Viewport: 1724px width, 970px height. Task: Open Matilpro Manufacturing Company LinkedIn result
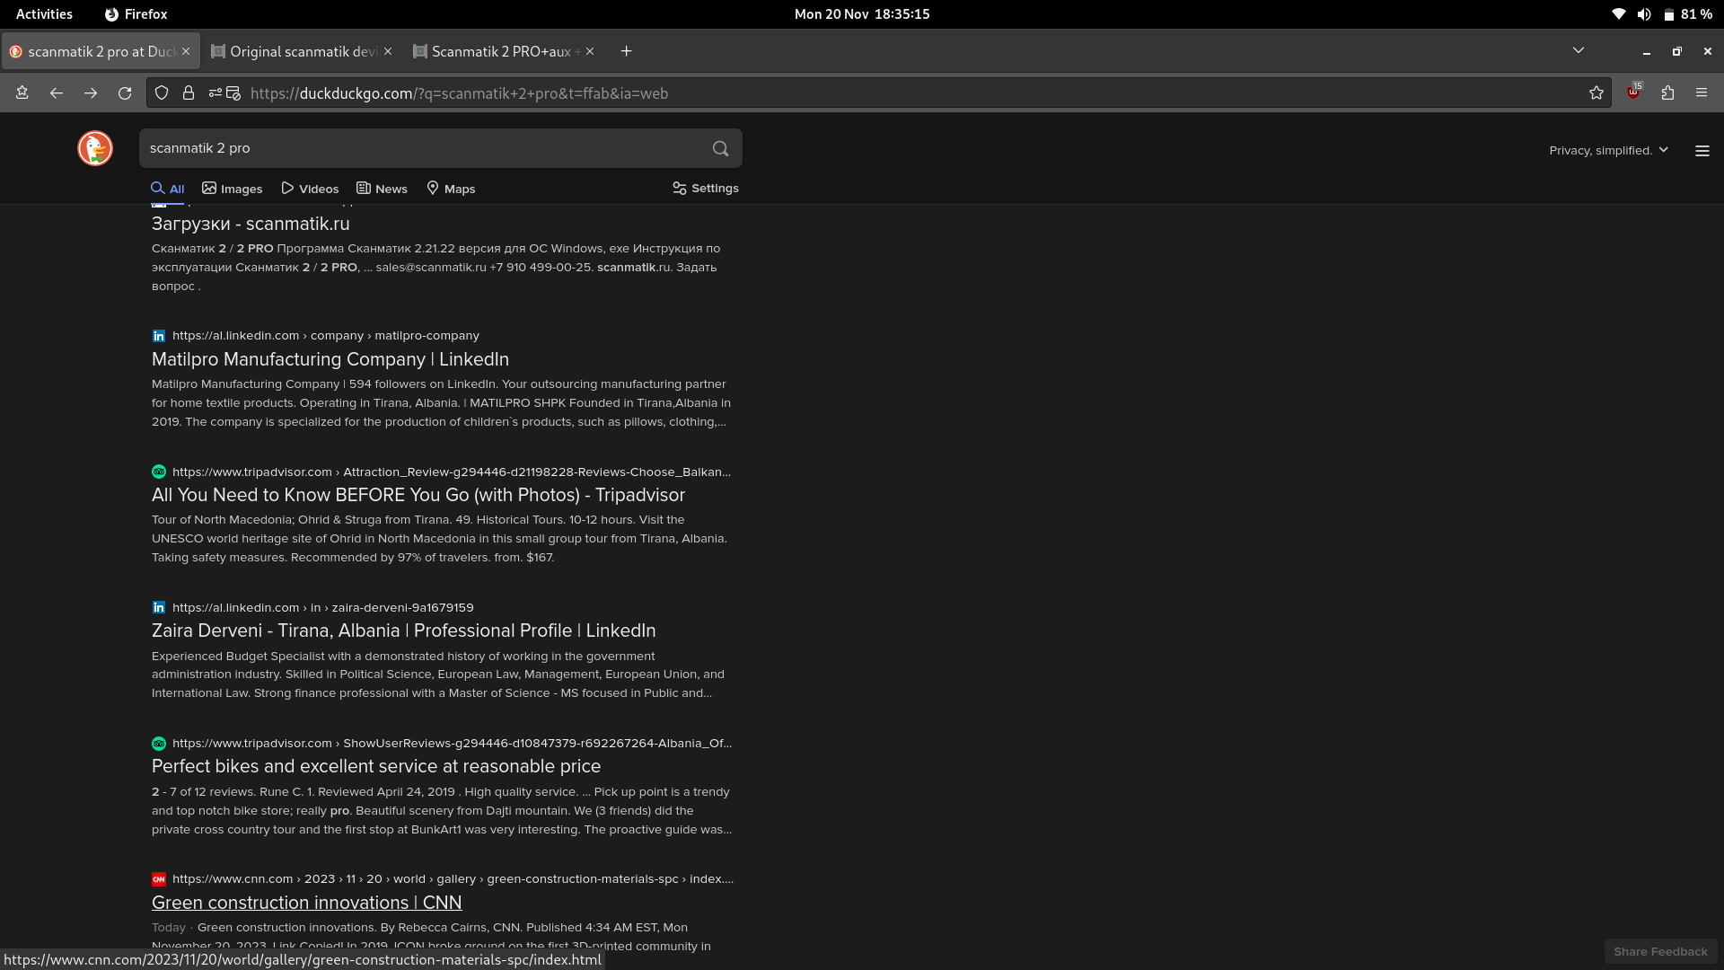(x=330, y=359)
